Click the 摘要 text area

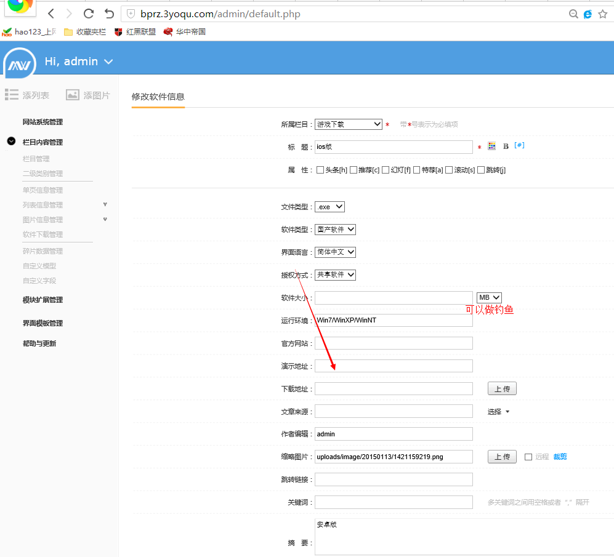[x=464, y=537]
